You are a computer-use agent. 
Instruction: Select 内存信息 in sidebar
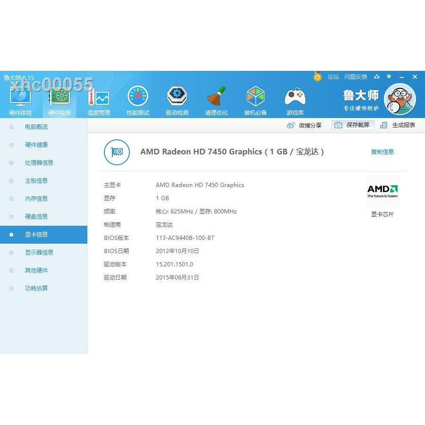coord(43,199)
